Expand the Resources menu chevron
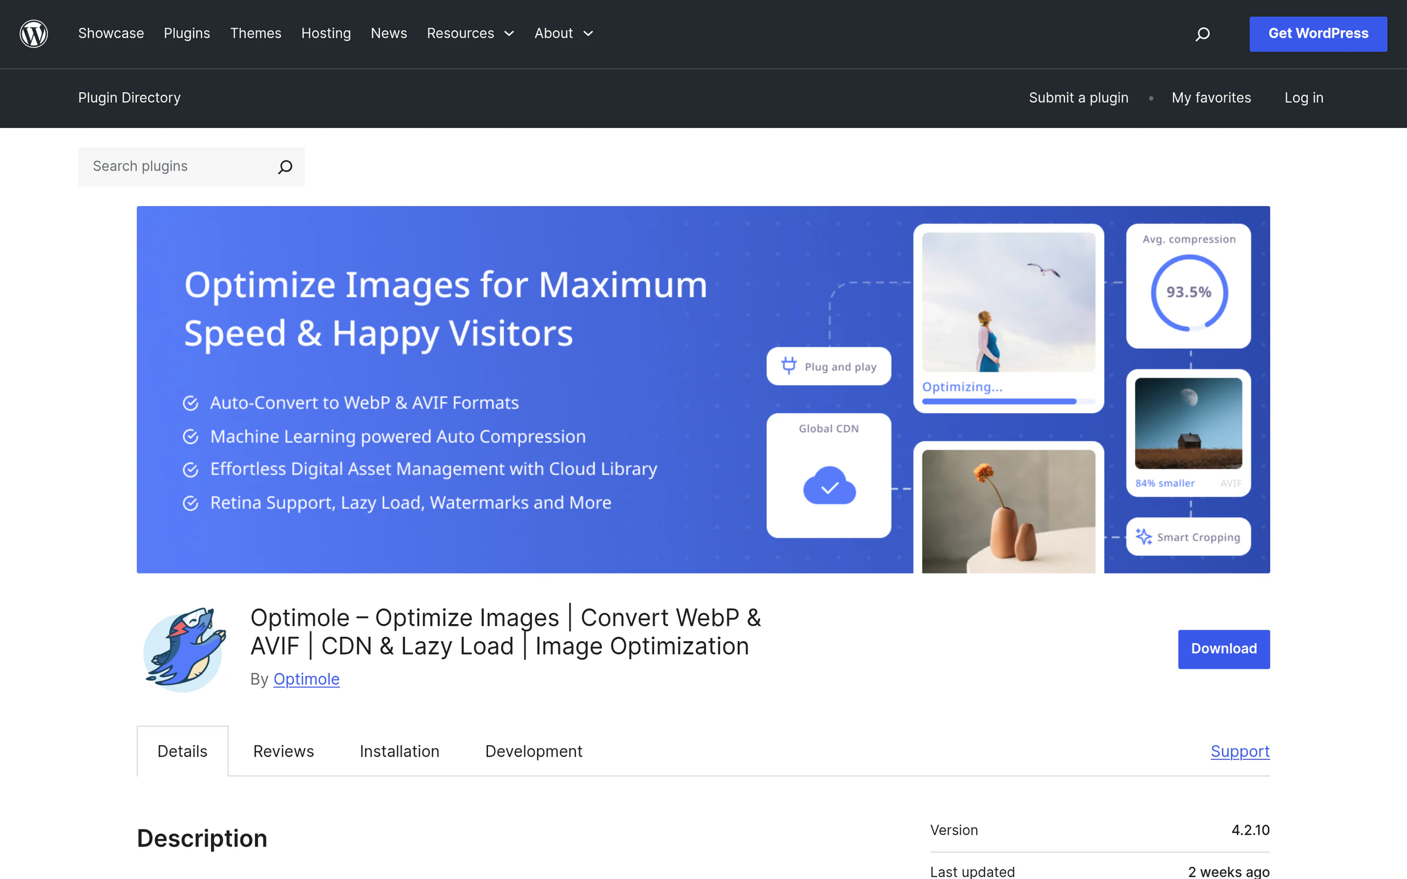This screenshot has width=1407, height=879. coord(509,34)
